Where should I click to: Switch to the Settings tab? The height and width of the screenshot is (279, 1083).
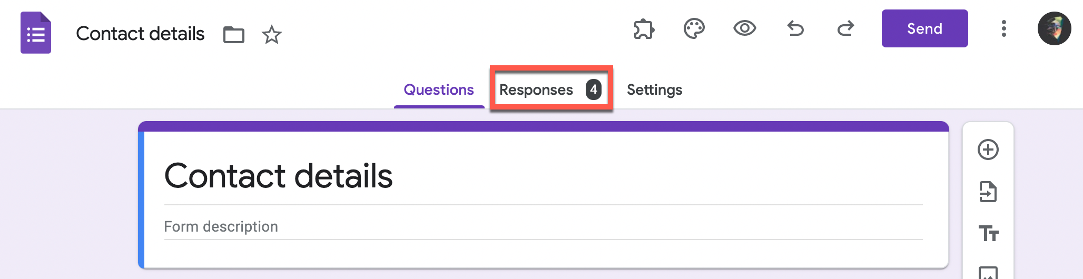point(654,90)
